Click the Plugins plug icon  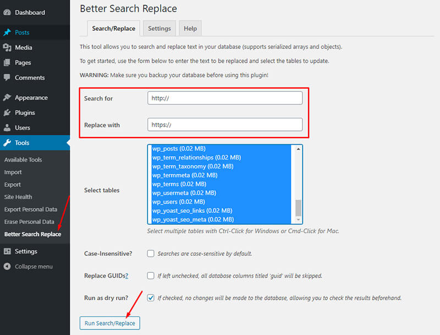coord(7,113)
